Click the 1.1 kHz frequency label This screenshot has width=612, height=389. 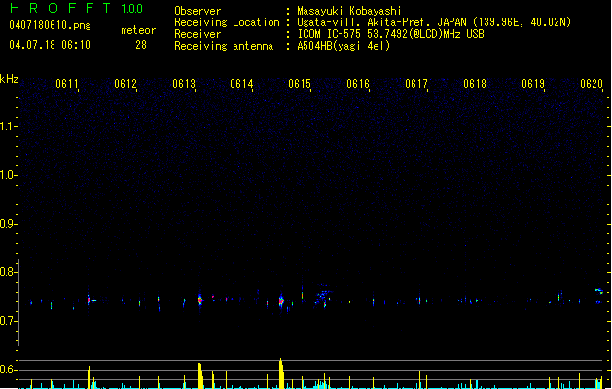click(8, 126)
